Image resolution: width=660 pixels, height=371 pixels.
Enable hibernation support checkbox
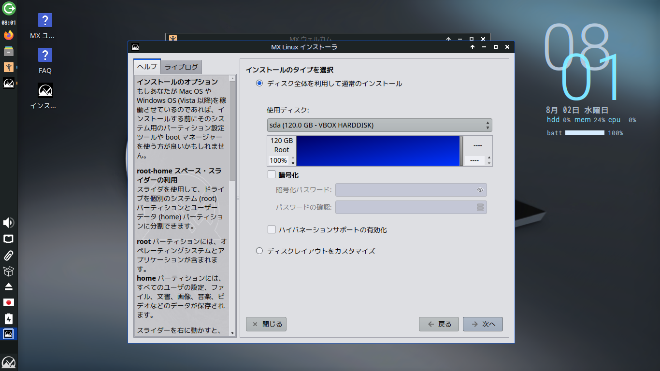[x=272, y=230]
